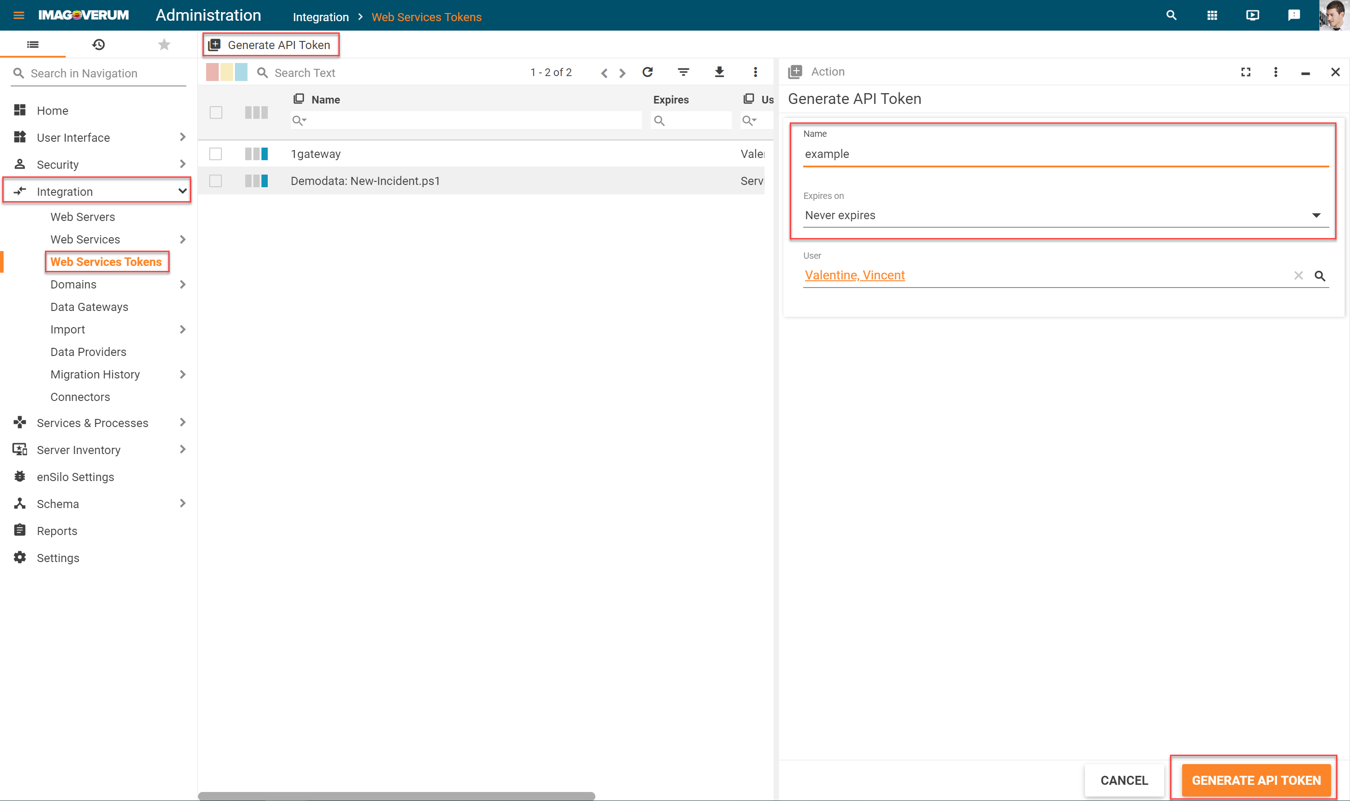Image resolution: width=1350 pixels, height=801 pixels.
Task: Click the apps grid icon in header
Action: coord(1212,15)
